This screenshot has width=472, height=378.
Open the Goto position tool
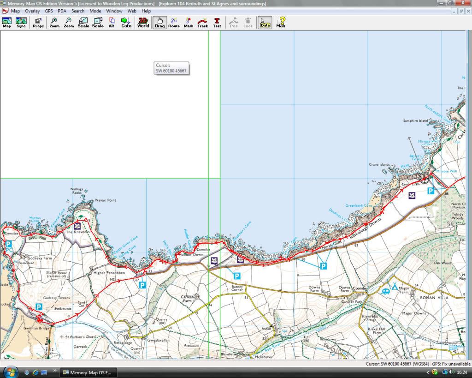(126, 23)
